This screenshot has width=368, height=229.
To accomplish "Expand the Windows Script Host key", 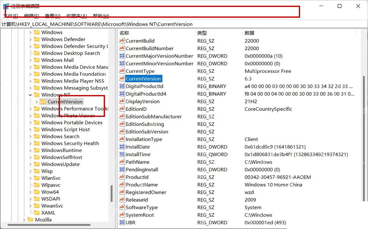I will (30, 130).
